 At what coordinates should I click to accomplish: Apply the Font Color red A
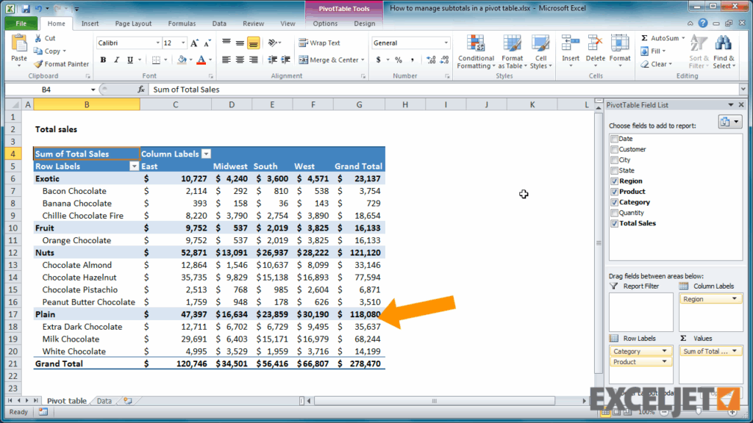click(x=201, y=60)
